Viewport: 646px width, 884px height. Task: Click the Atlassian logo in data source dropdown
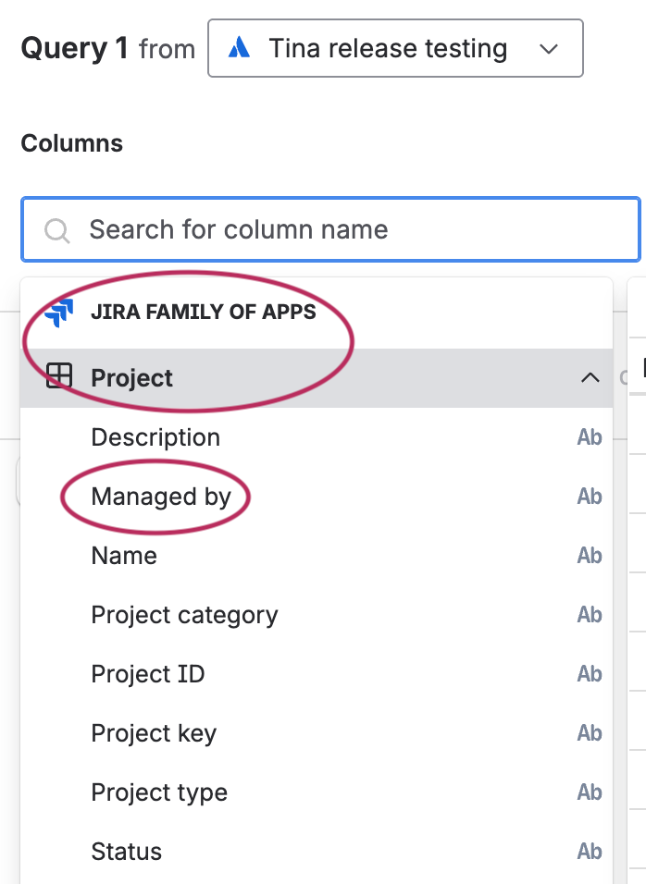coord(240,48)
